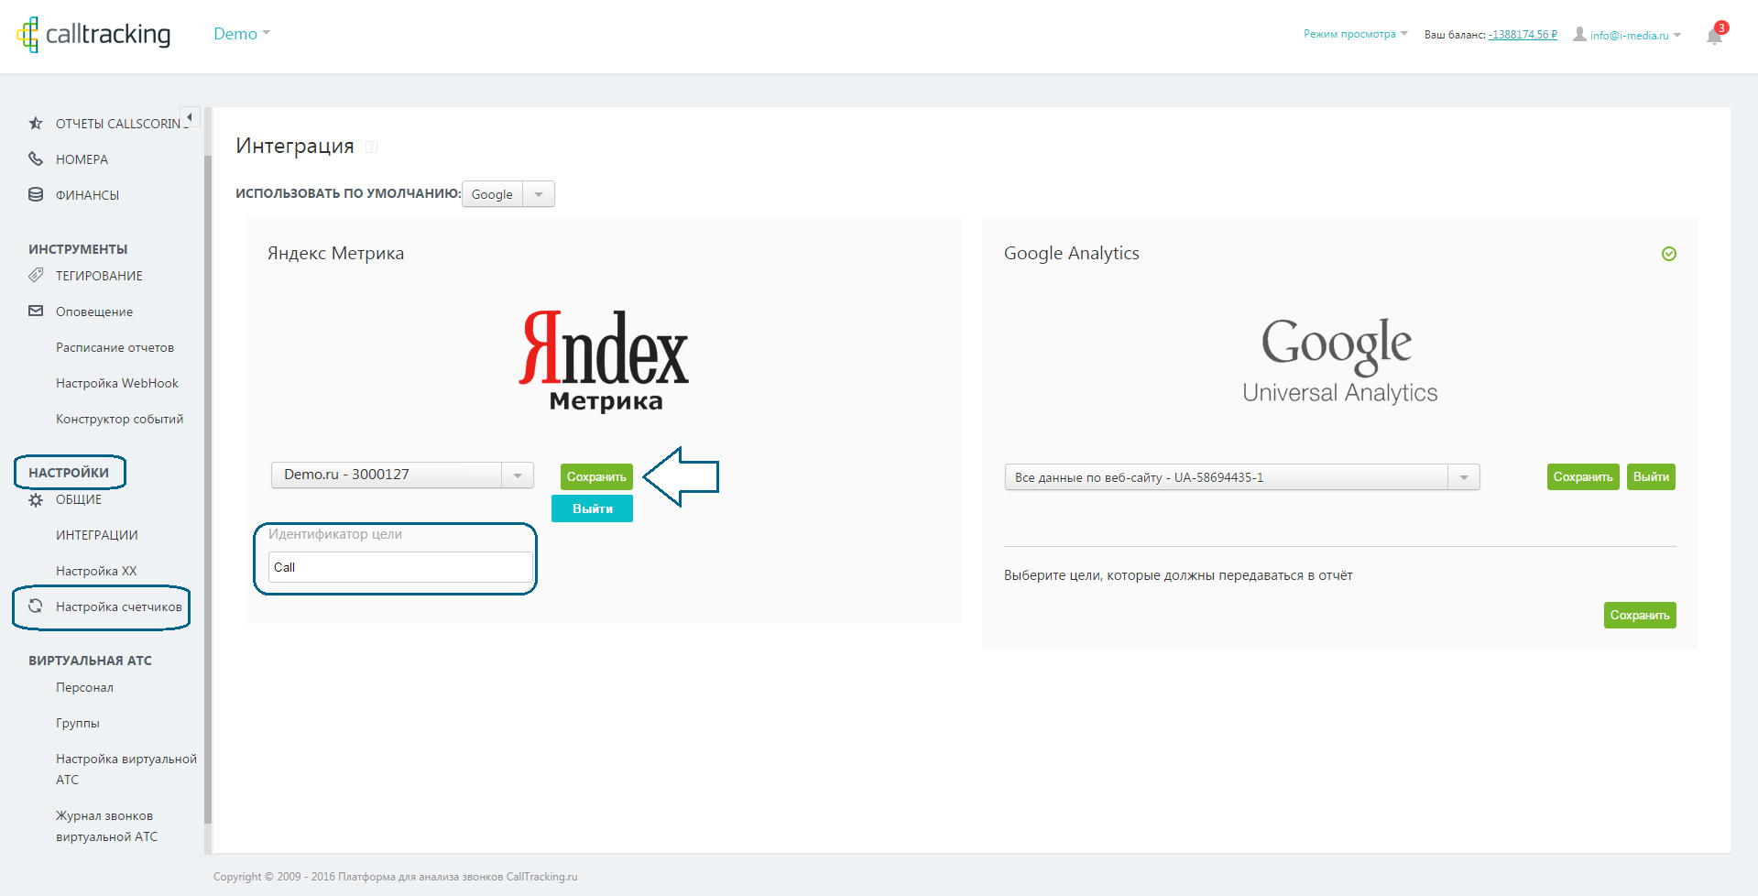Open the Demo project dropdown

point(242,34)
